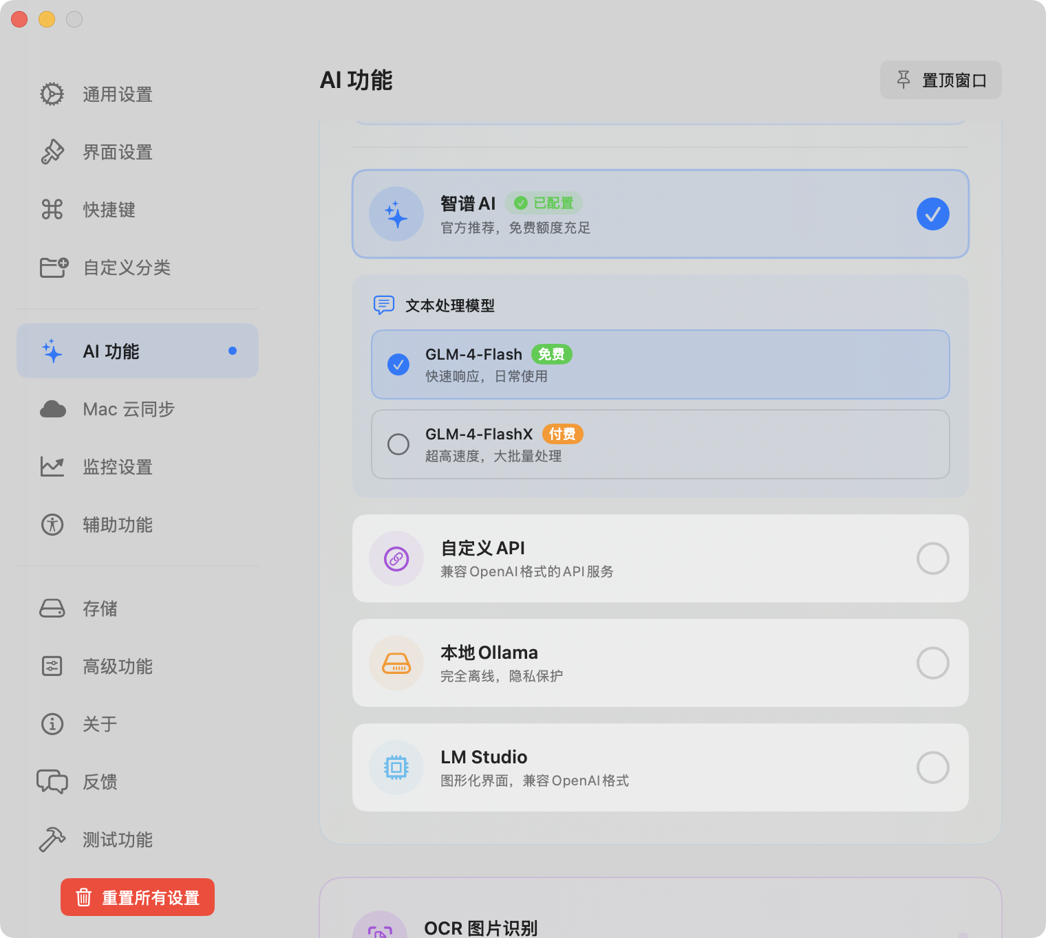Select LM Studio as provider
This screenshot has width=1046, height=938.
932,767
